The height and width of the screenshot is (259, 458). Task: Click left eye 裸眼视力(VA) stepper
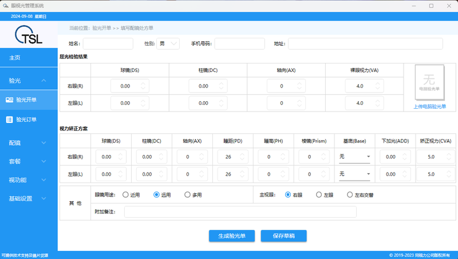(365, 103)
